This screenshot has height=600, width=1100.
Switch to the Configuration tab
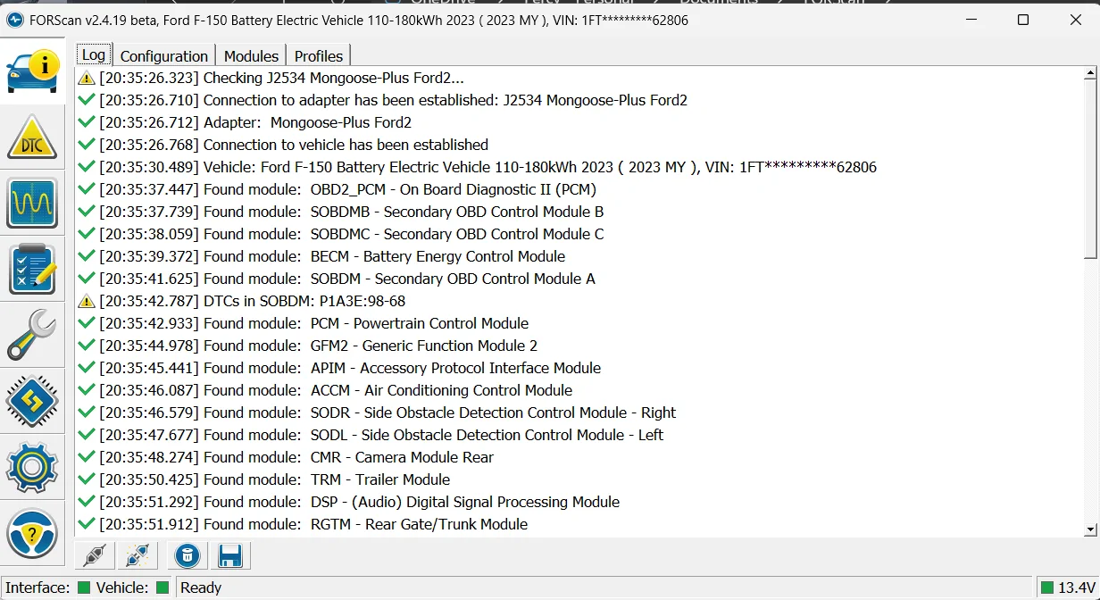click(x=164, y=55)
